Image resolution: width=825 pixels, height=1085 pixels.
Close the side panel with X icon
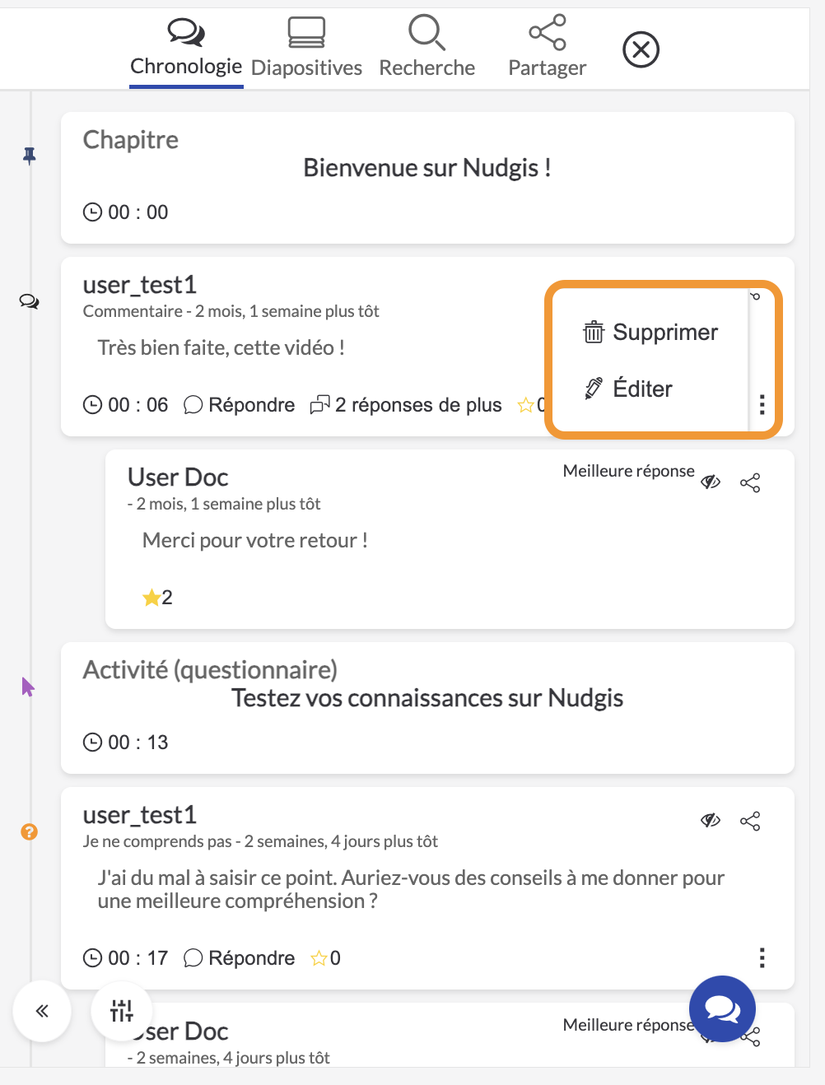[641, 50]
